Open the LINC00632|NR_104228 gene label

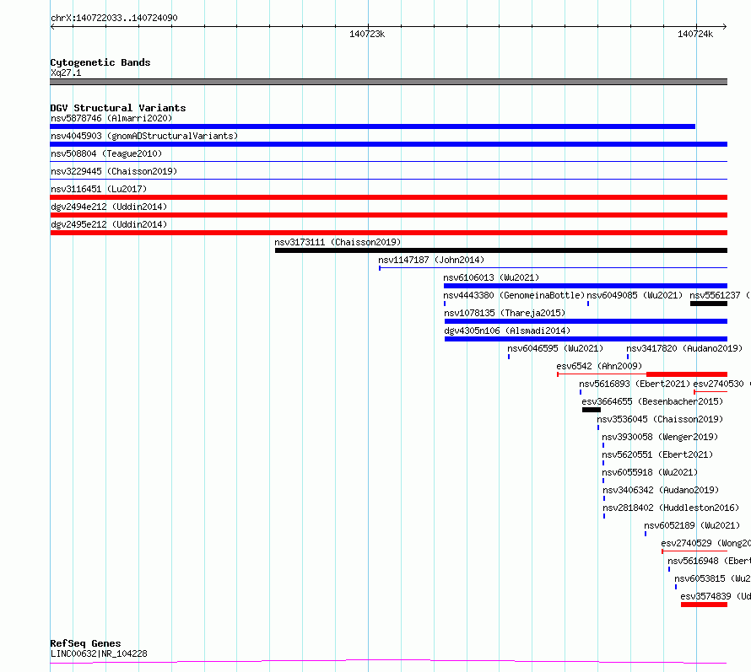coord(99,653)
